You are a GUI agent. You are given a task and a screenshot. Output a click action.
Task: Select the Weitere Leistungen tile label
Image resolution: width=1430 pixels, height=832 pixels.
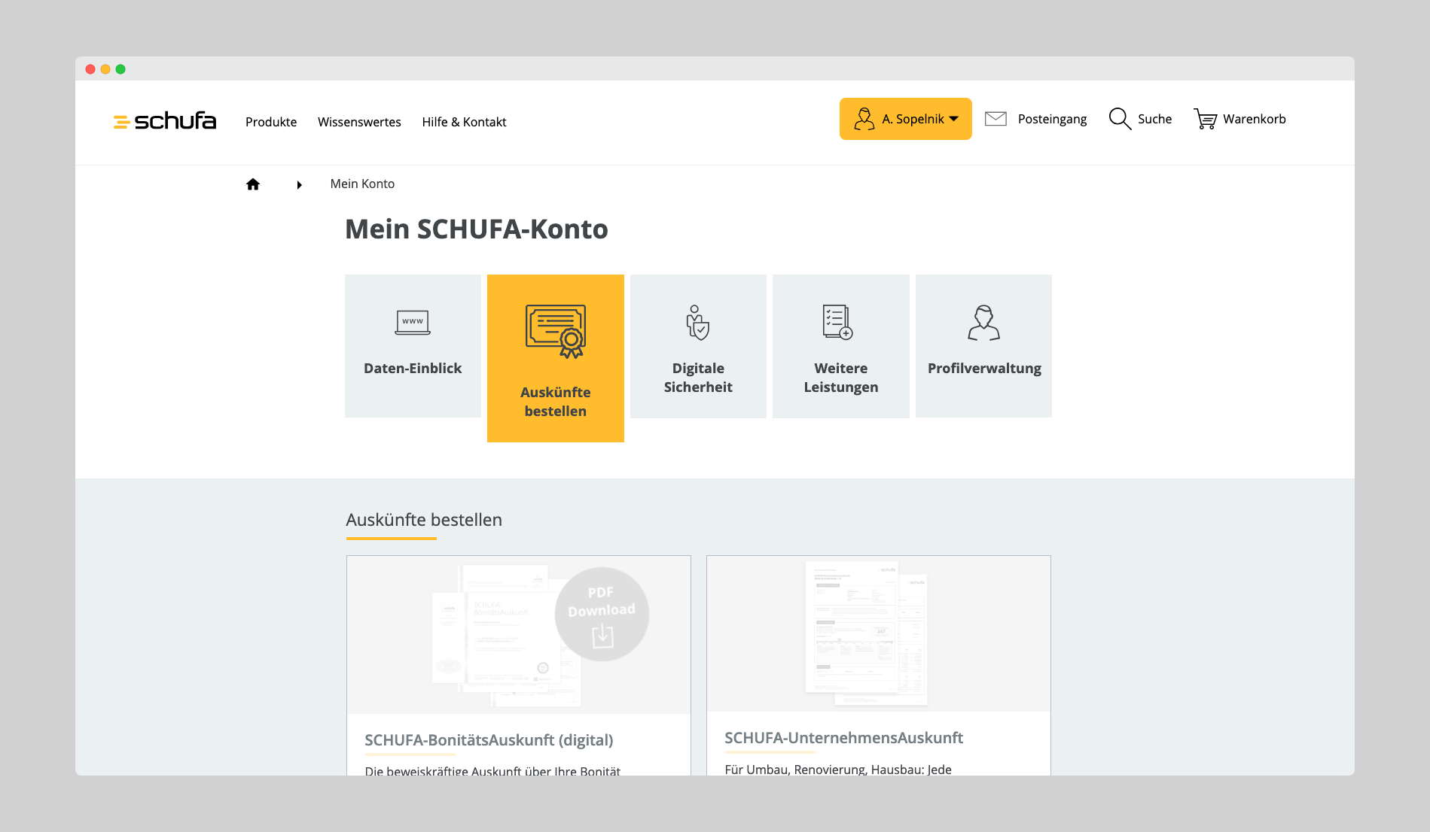(841, 378)
